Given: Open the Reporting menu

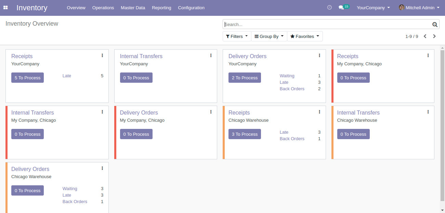Looking at the screenshot, I should (161, 8).
